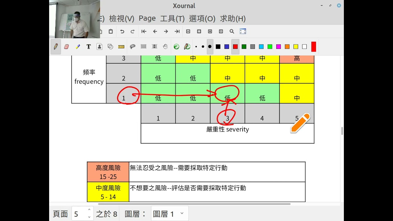Go to the previous page
The width and height of the screenshot is (393, 221).
pyautogui.click(x=155, y=31)
